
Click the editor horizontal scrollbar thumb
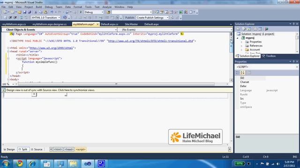click(116, 84)
